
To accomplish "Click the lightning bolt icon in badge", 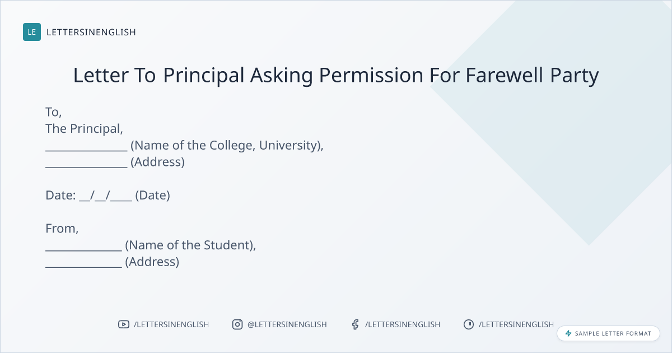I will click(x=568, y=333).
